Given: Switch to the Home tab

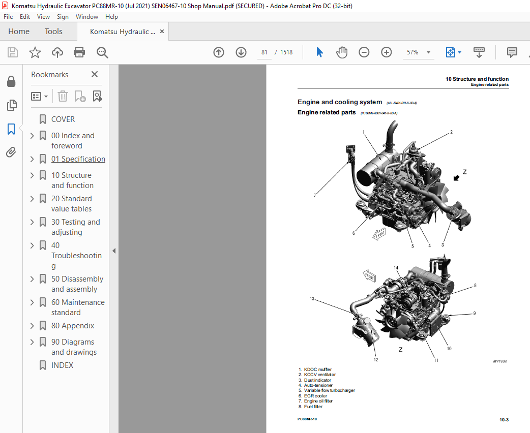Looking at the screenshot, I should (x=19, y=32).
